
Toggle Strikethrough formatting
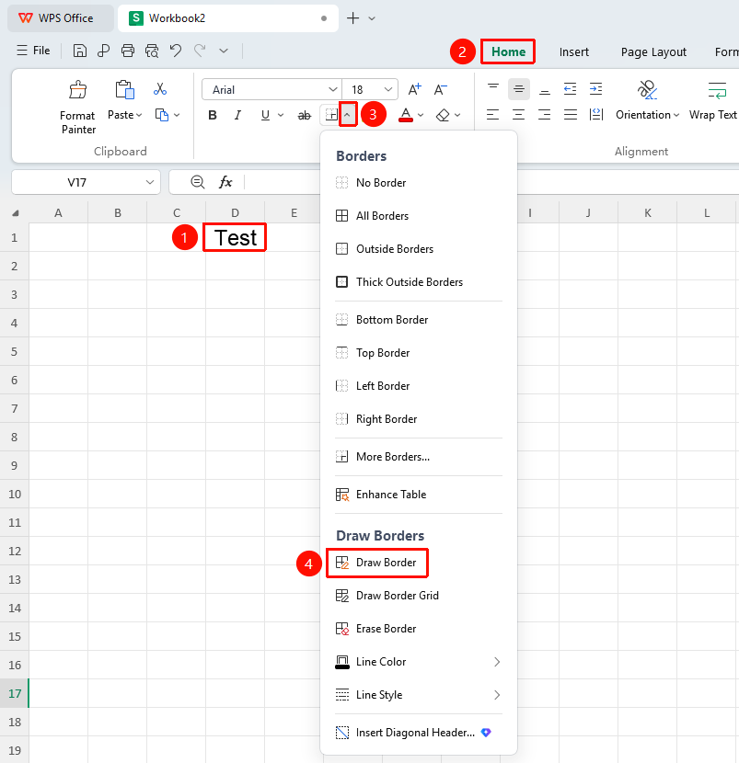click(305, 115)
